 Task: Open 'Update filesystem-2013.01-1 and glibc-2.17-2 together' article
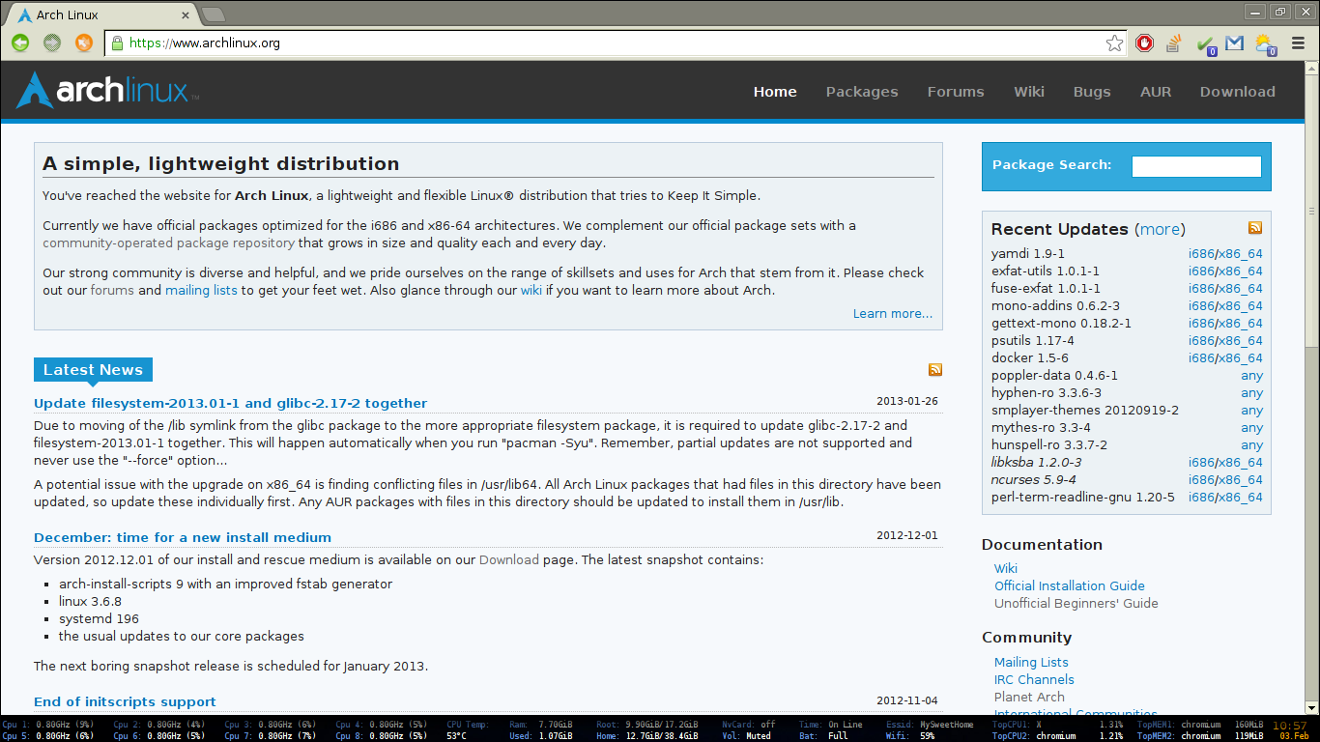pyautogui.click(x=230, y=403)
